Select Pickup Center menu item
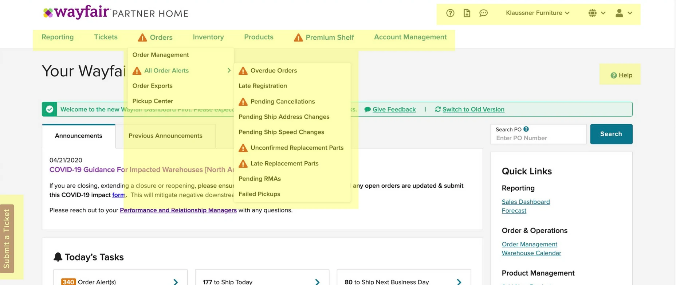Viewport: 676px width, 285px height. (x=153, y=101)
